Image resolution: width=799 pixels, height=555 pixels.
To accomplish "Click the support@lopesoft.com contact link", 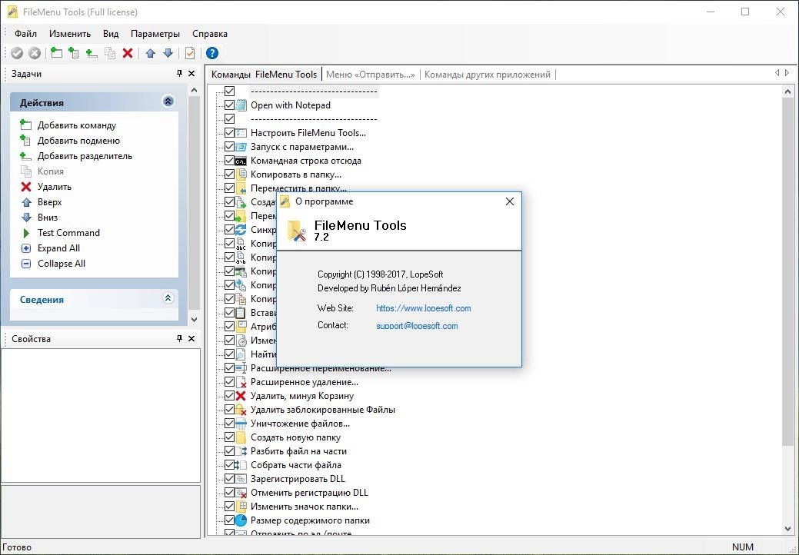I will pyautogui.click(x=417, y=327).
